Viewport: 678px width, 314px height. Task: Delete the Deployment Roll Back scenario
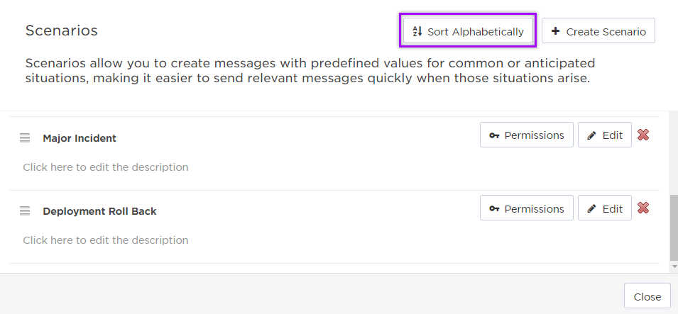[643, 208]
